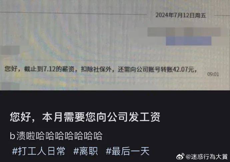The height and width of the screenshot is (162, 230).
Task: Click the blurred grey avatar below the salary message
Action: point(10,86)
